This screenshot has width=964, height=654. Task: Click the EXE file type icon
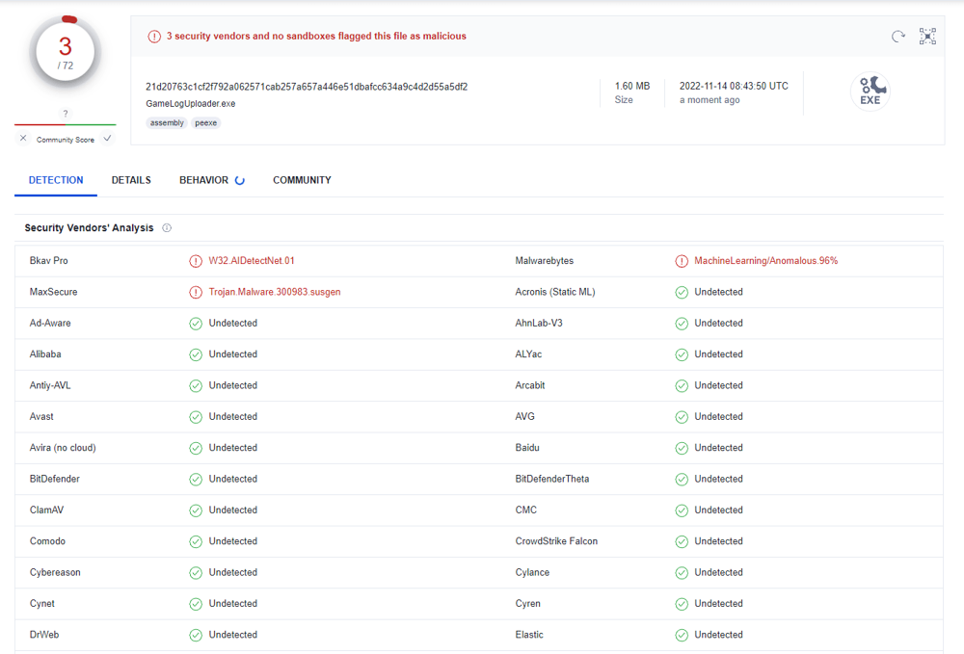[x=870, y=92]
